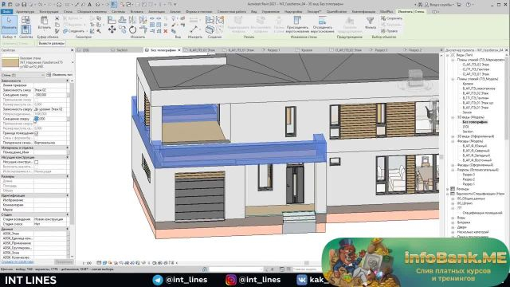Open the Architecture ribbon tab

[x=25, y=11]
